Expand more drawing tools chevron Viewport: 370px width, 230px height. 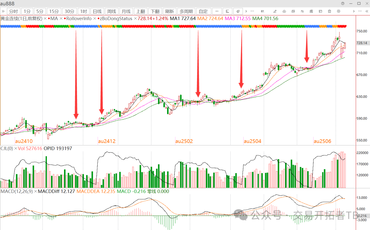tap(246, 11)
